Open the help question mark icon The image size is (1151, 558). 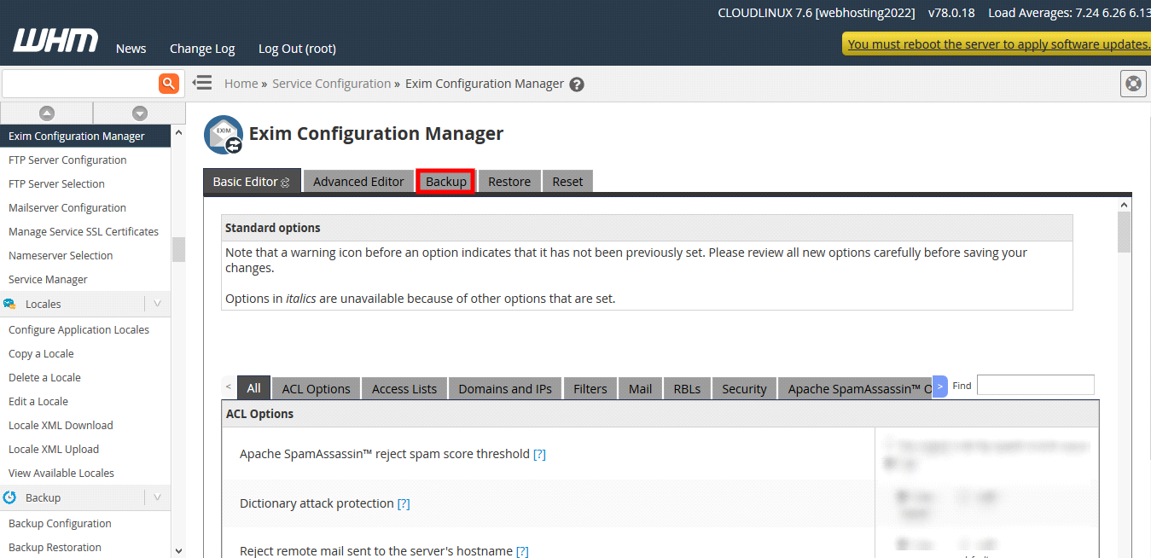point(577,84)
